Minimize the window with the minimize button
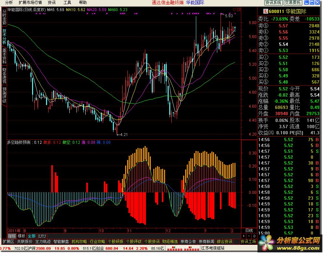This screenshot has width=323, height=253. tap(306, 3)
